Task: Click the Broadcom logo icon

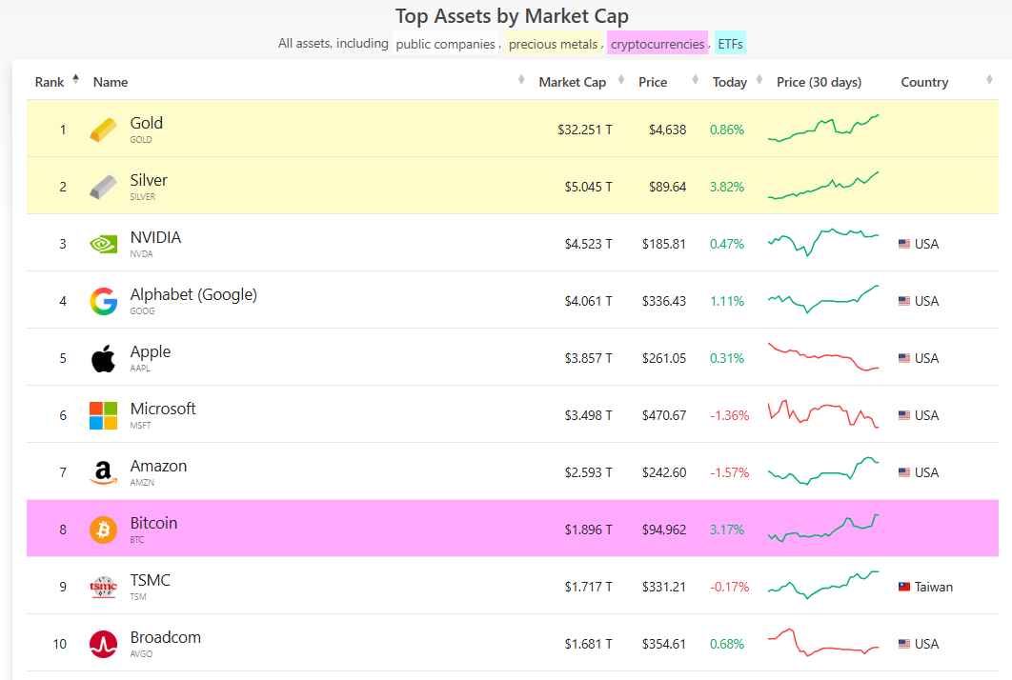Action: [x=104, y=644]
